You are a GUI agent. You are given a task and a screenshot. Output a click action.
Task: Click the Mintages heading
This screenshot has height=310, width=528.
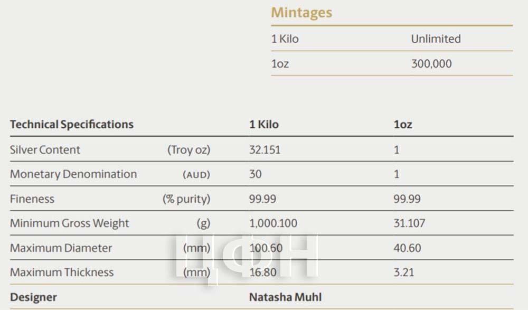[x=301, y=13]
